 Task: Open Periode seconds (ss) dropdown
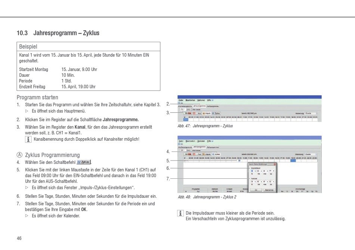pyautogui.click(x=272, y=181)
